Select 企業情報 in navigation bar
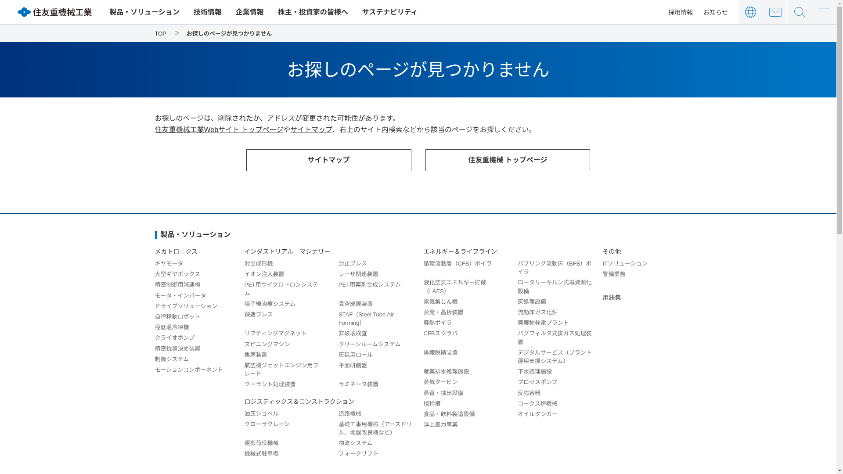Viewport: 843px width, 474px height. tap(249, 12)
